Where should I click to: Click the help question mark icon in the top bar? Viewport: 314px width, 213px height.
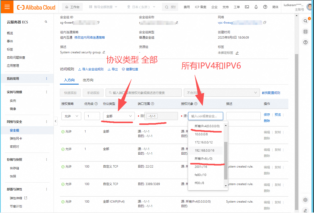click(x=265, y=7)
